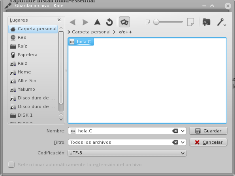Viewport: 235px width, 176px height.
Task: Clear the Nombre field with the erase icon
Action: coord(175,131)
